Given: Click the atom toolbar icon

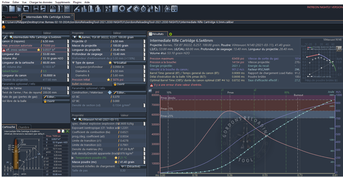Looking at the screenshot, I should point(167,9).
